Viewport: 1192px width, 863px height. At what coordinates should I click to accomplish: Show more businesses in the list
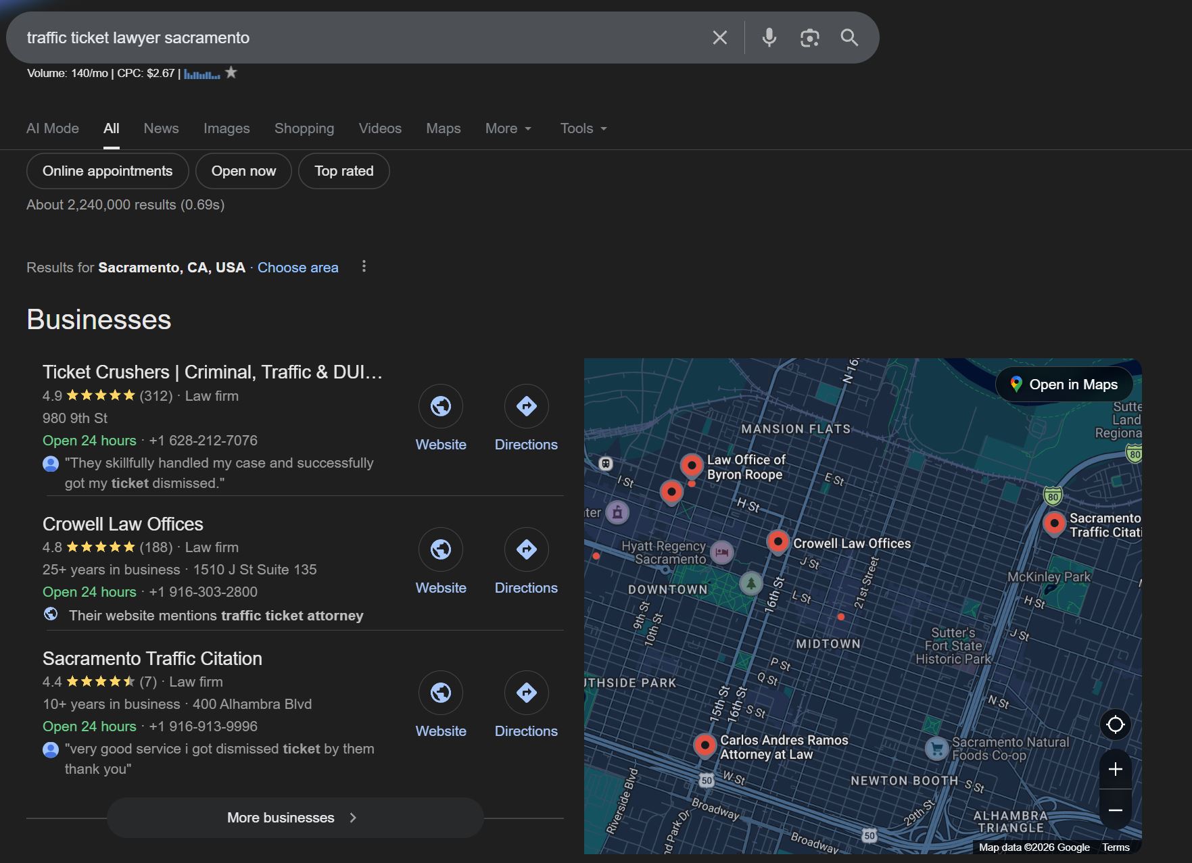pos(293,817)
